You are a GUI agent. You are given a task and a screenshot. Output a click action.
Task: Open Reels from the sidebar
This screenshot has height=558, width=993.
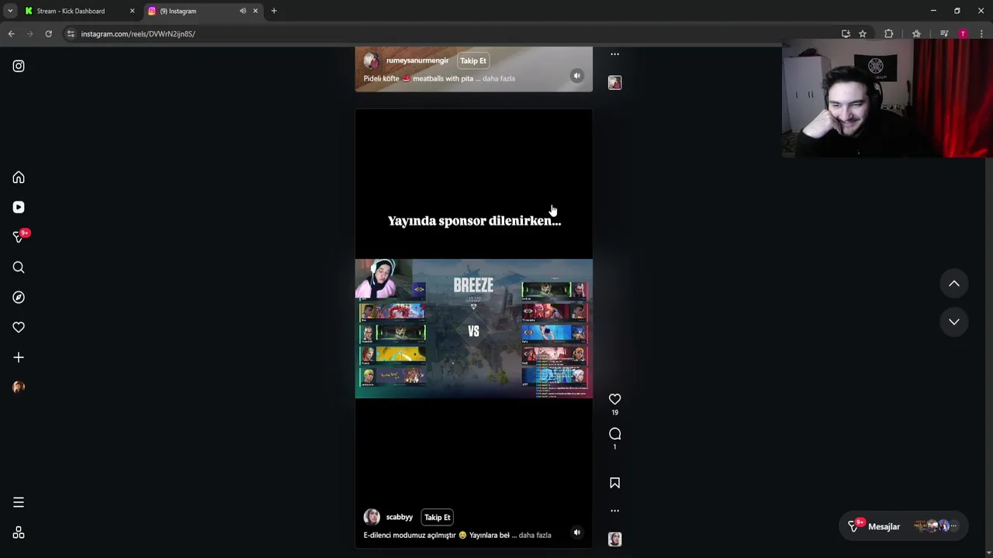(x=19, y=207)
